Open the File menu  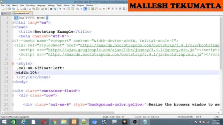click(x=3, y=5)
